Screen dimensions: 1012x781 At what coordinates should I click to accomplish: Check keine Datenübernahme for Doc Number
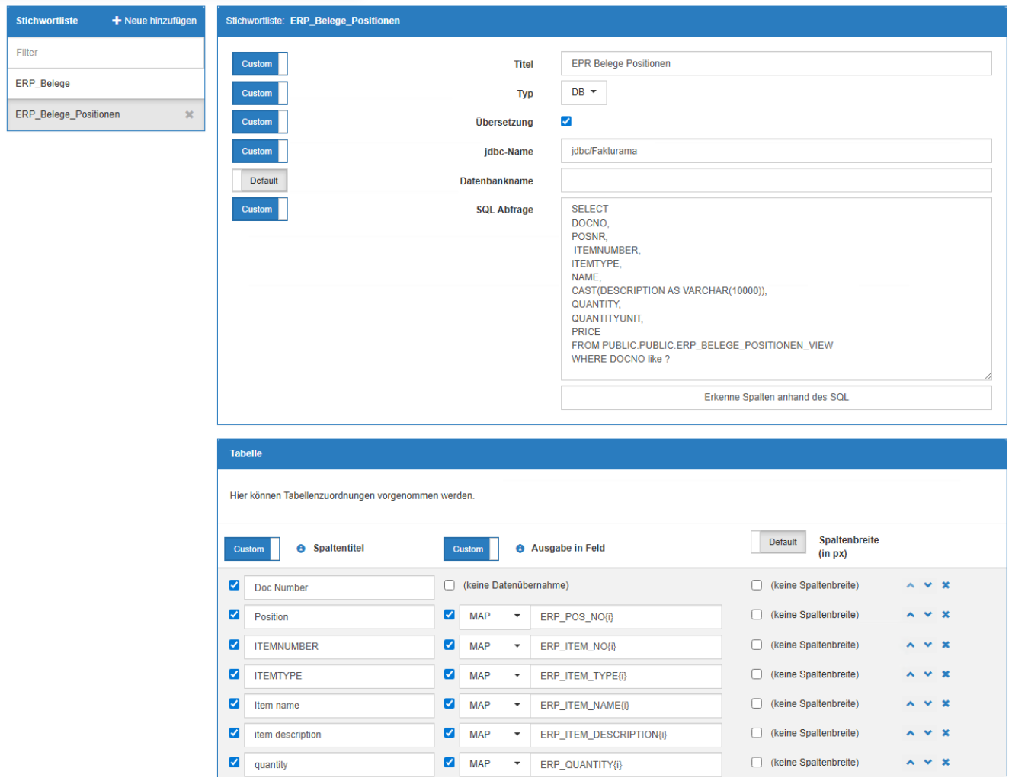click(x=450, y=585)
